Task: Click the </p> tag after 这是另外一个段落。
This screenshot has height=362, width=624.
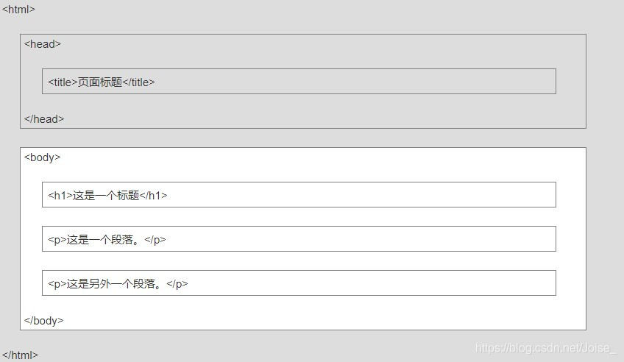Action: pos(177,284)
